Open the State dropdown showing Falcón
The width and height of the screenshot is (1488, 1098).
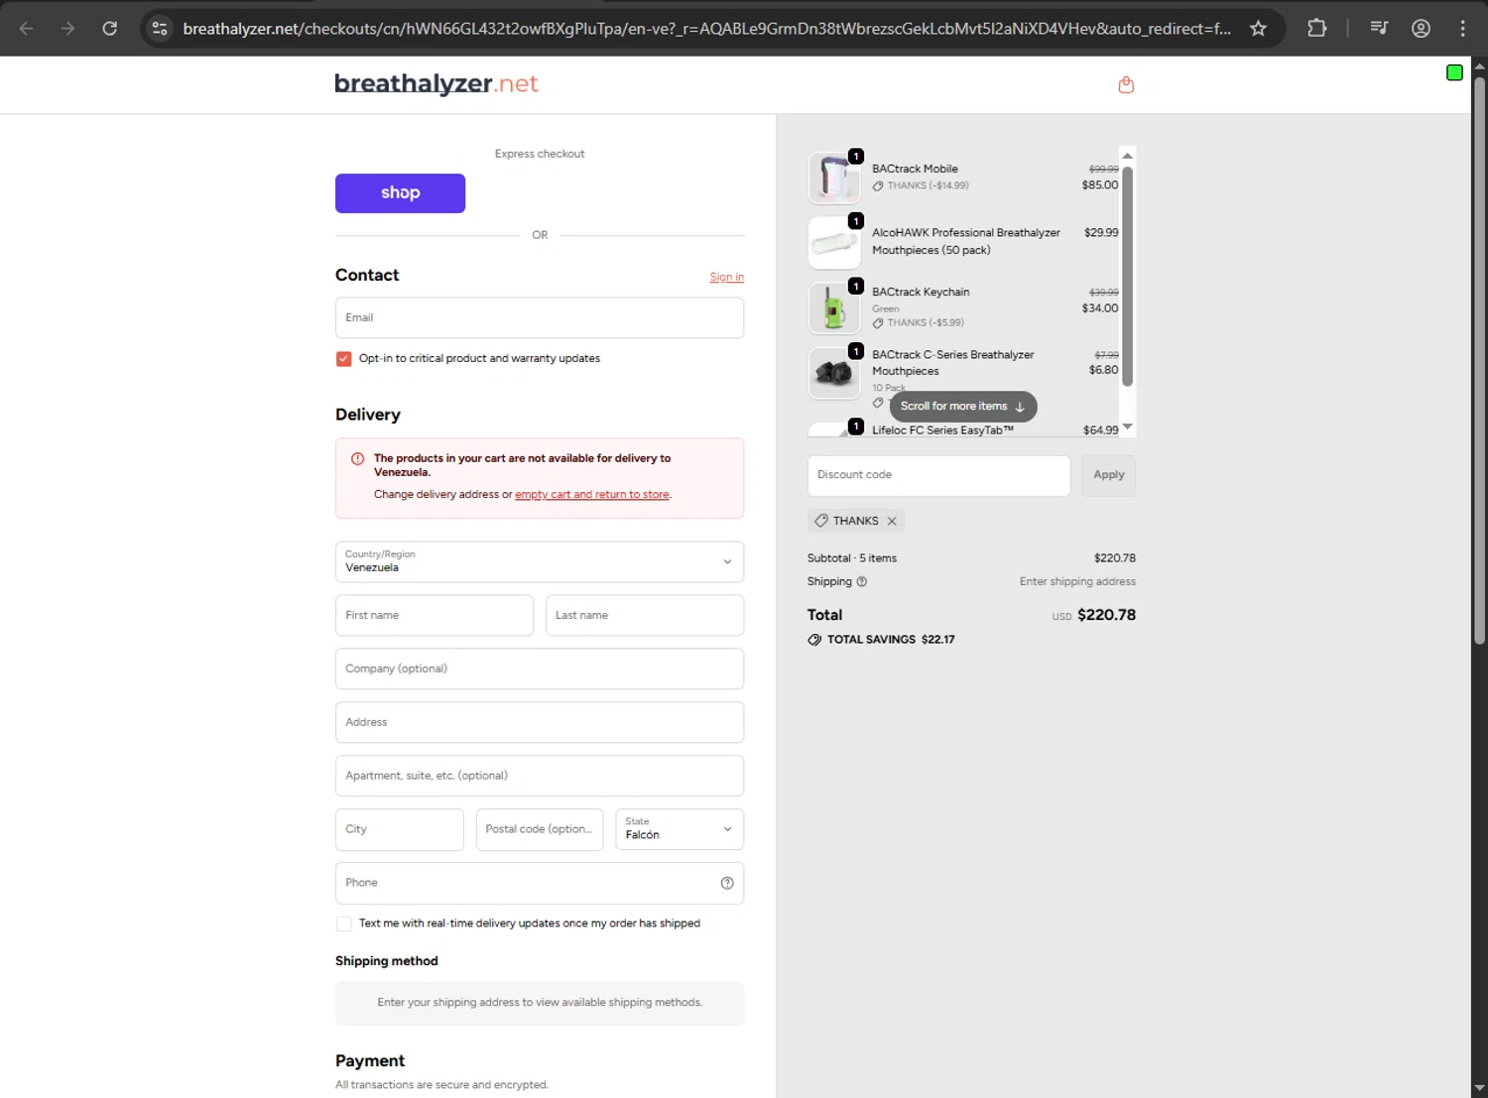(x=680, y=829)
